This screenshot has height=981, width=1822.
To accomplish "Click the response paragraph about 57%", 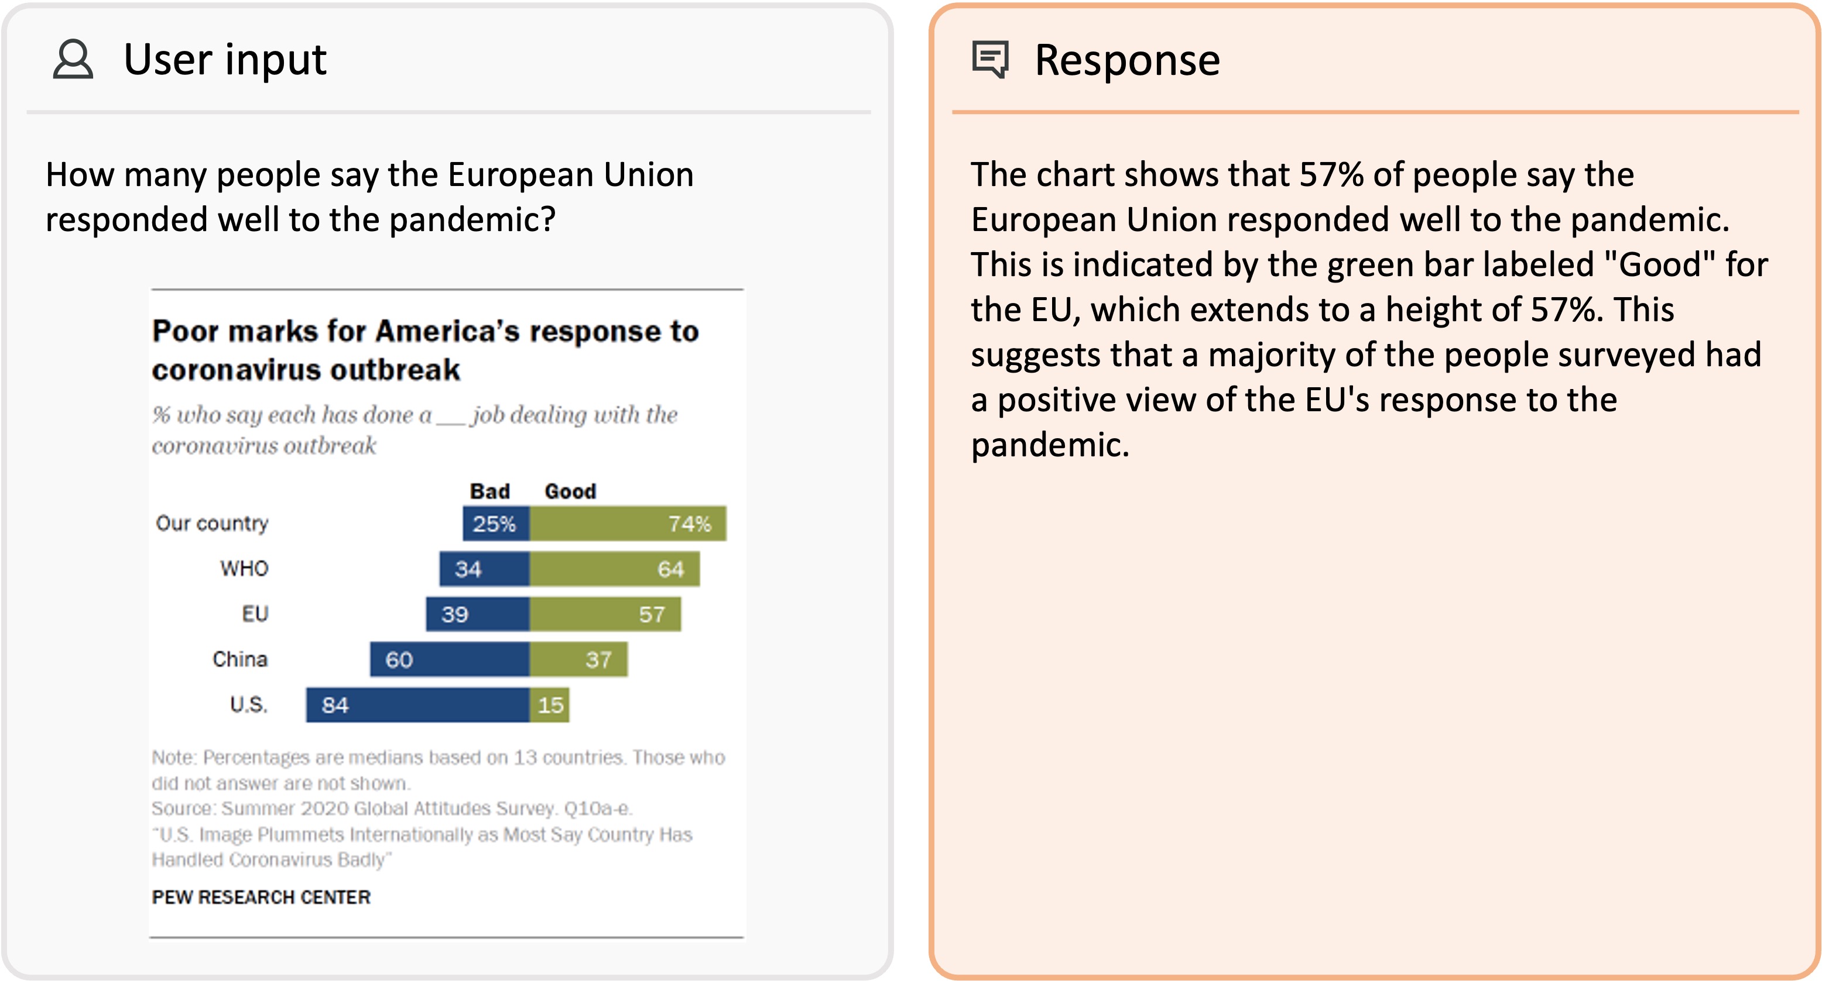I will pos(1369,309).
